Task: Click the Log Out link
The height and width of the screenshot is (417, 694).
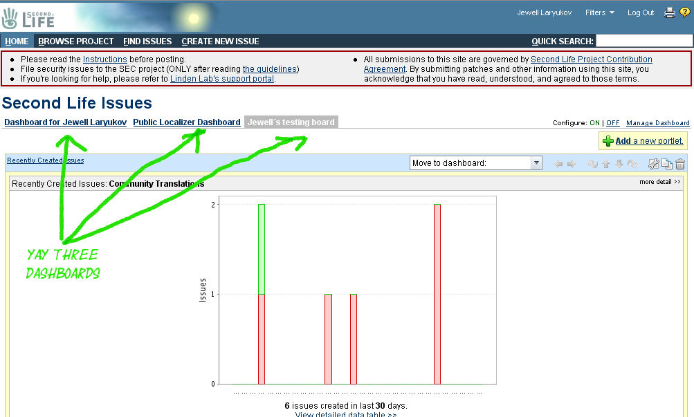Action: click(x=640, y=12)
